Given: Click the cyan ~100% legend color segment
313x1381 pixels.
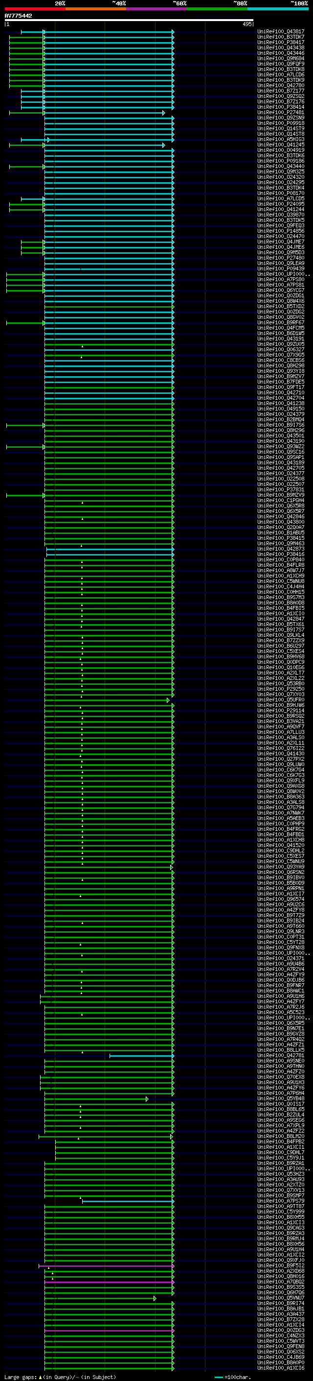Looking at the screenshot, I should coord(278,9).
